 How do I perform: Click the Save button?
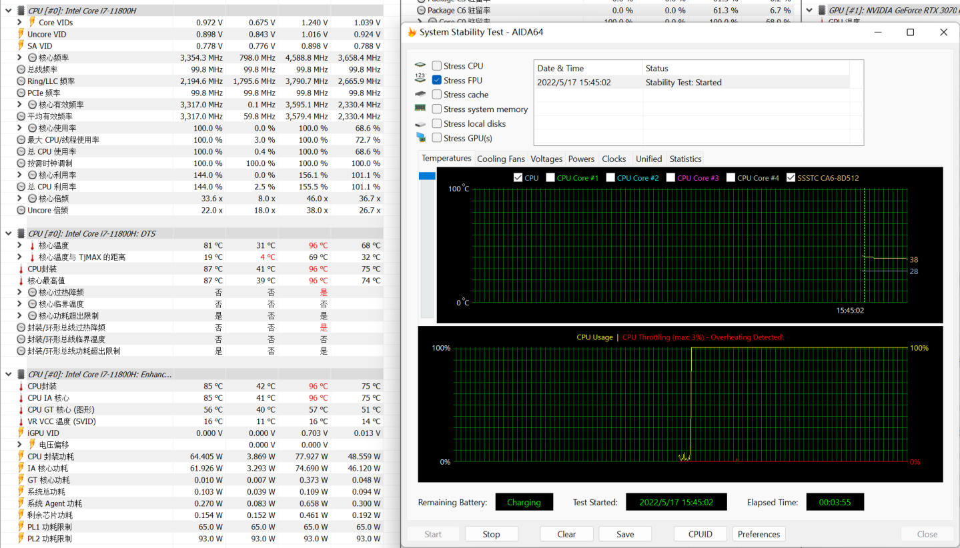(x=625, y=534)
